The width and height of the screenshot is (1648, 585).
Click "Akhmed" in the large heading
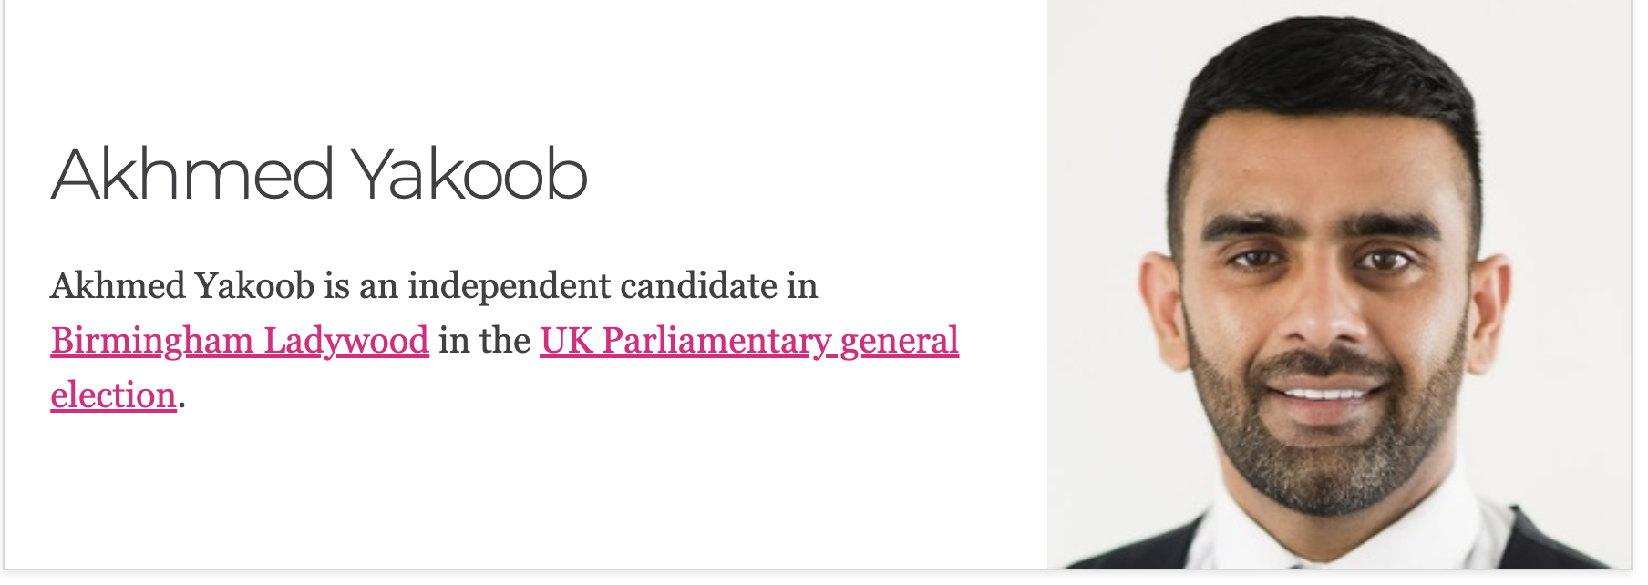tap(193, 173)
